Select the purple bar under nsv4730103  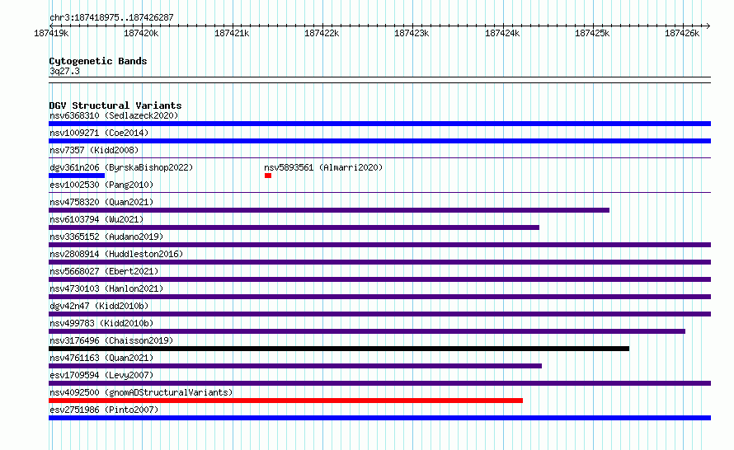[x=379, y=297]
